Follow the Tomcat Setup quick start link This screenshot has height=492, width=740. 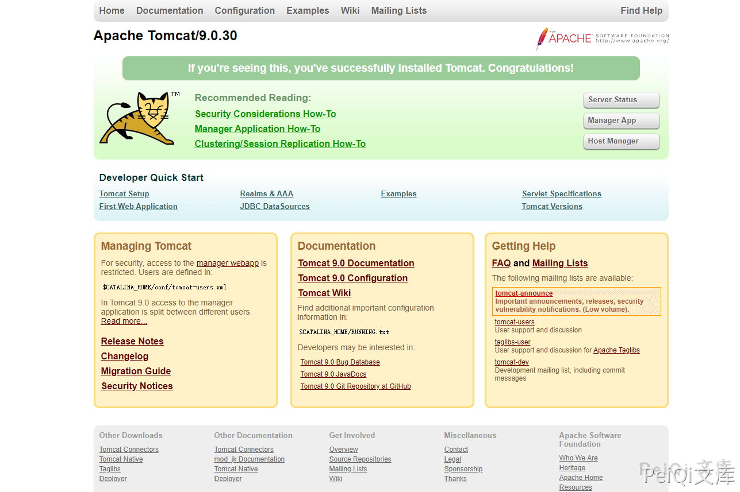[x=124, y=193]
